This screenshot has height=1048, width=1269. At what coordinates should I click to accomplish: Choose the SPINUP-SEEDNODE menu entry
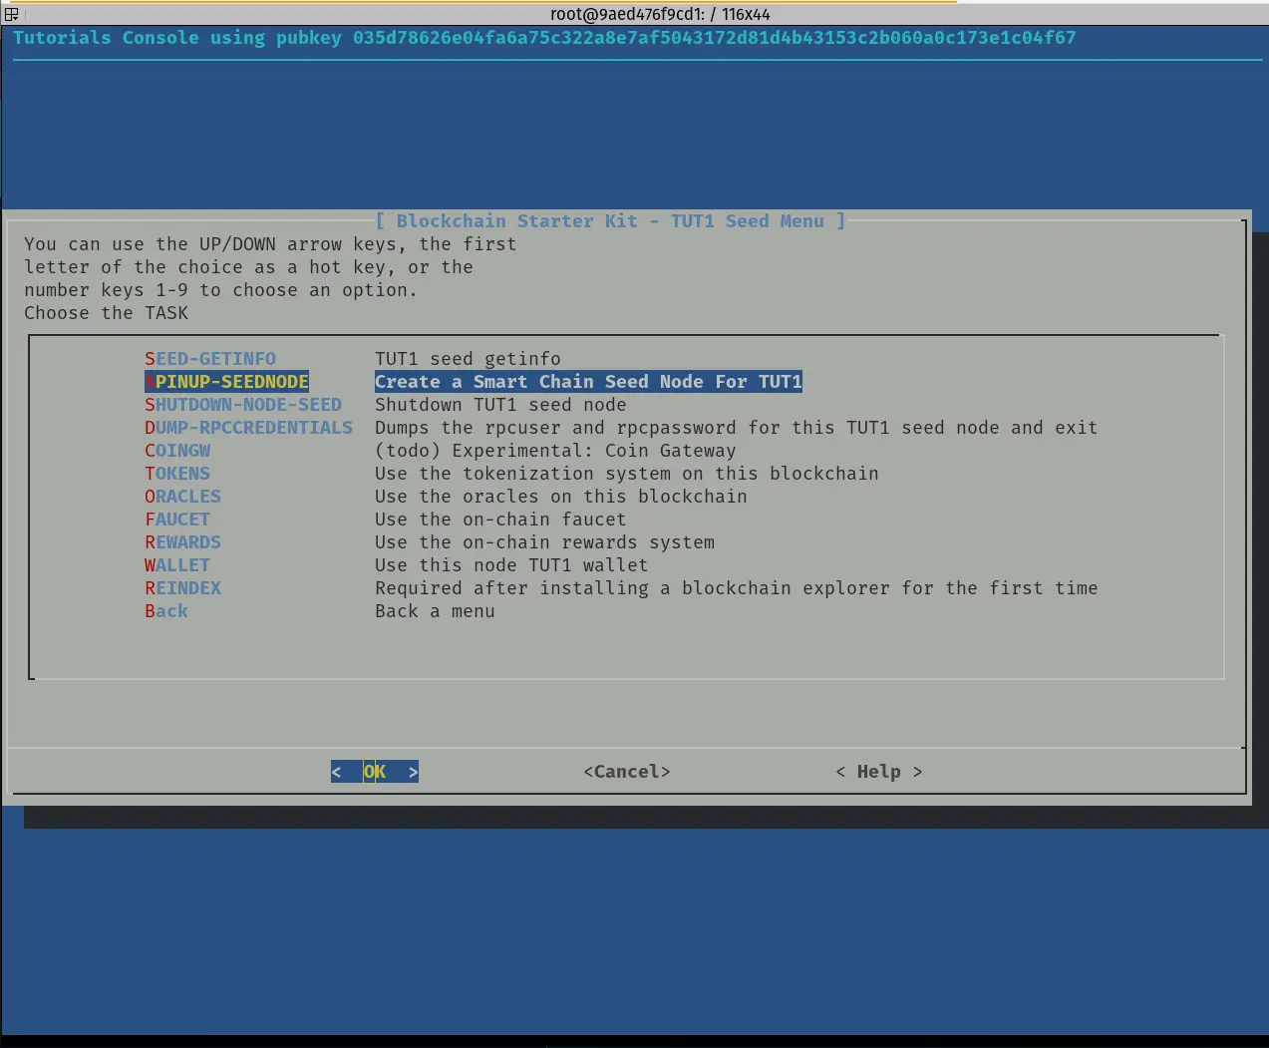click(226, 382)
